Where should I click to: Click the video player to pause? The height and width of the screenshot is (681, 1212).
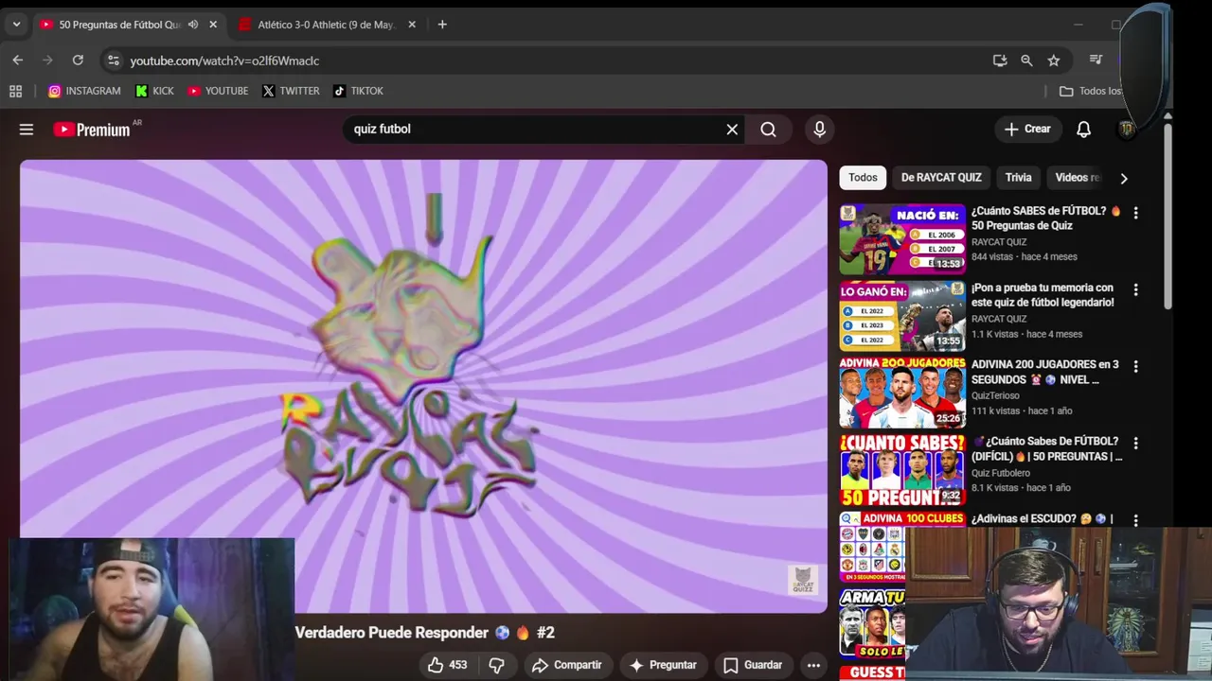point(423,386)
